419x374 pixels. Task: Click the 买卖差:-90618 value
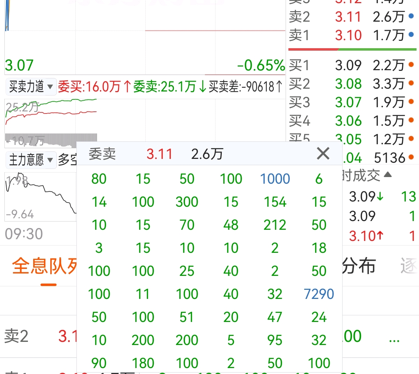(x=245, y=87)
